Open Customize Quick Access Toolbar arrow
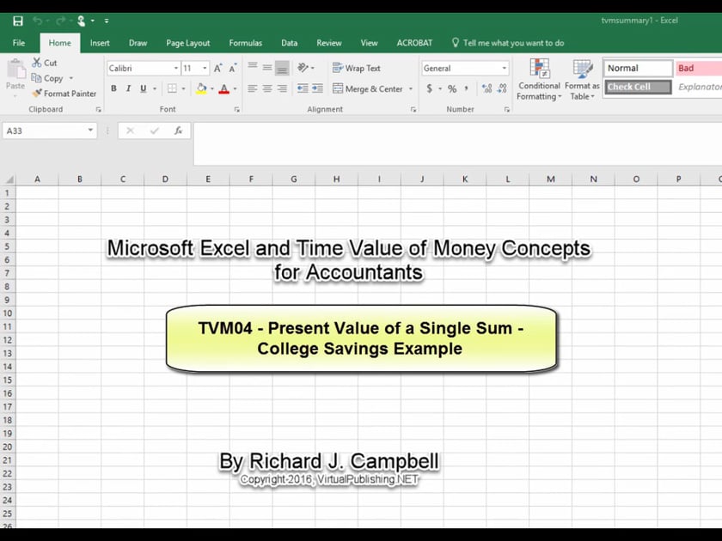This screenshot has height=541, width=722. click(107, 21)
